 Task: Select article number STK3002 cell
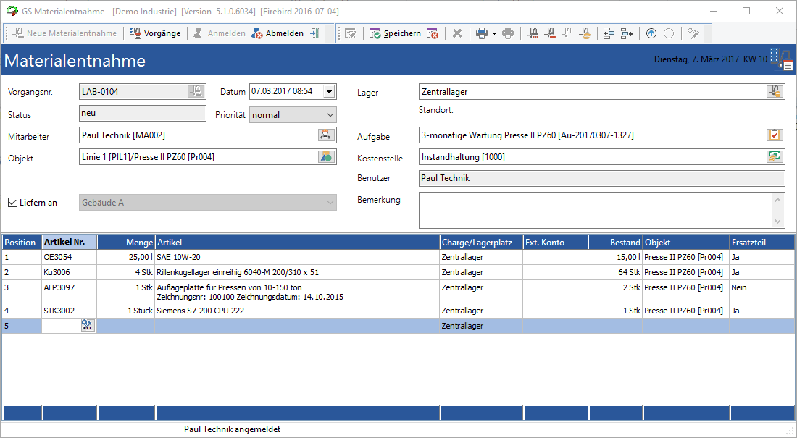(70, 311)
